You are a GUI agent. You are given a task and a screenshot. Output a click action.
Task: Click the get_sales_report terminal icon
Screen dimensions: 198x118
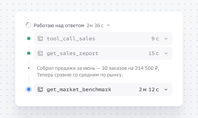tap(40, 53)
